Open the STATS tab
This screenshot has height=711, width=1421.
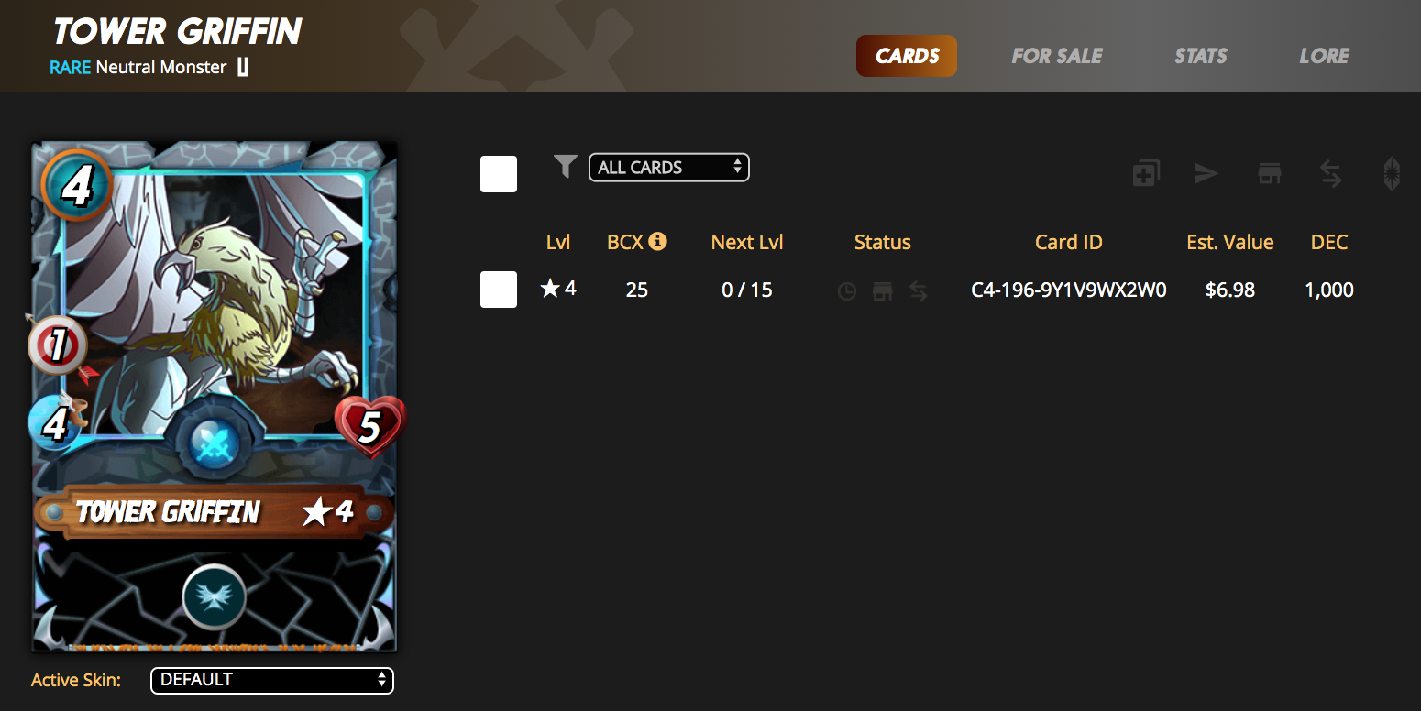click(1200, 56)
